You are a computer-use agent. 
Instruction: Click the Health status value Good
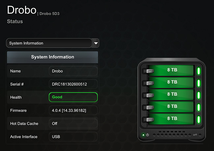73,97
